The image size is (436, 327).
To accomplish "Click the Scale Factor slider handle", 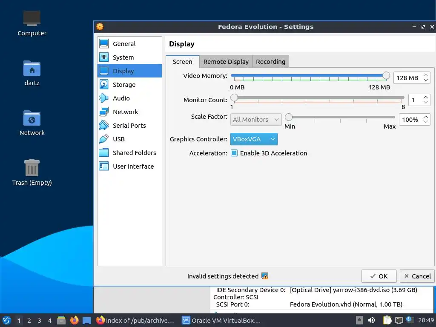I will pyautogui.click(x=289, y=117).
